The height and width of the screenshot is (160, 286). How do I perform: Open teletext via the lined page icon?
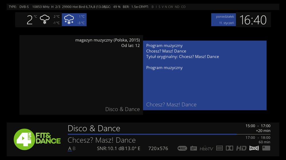click(x=219, y=148)
